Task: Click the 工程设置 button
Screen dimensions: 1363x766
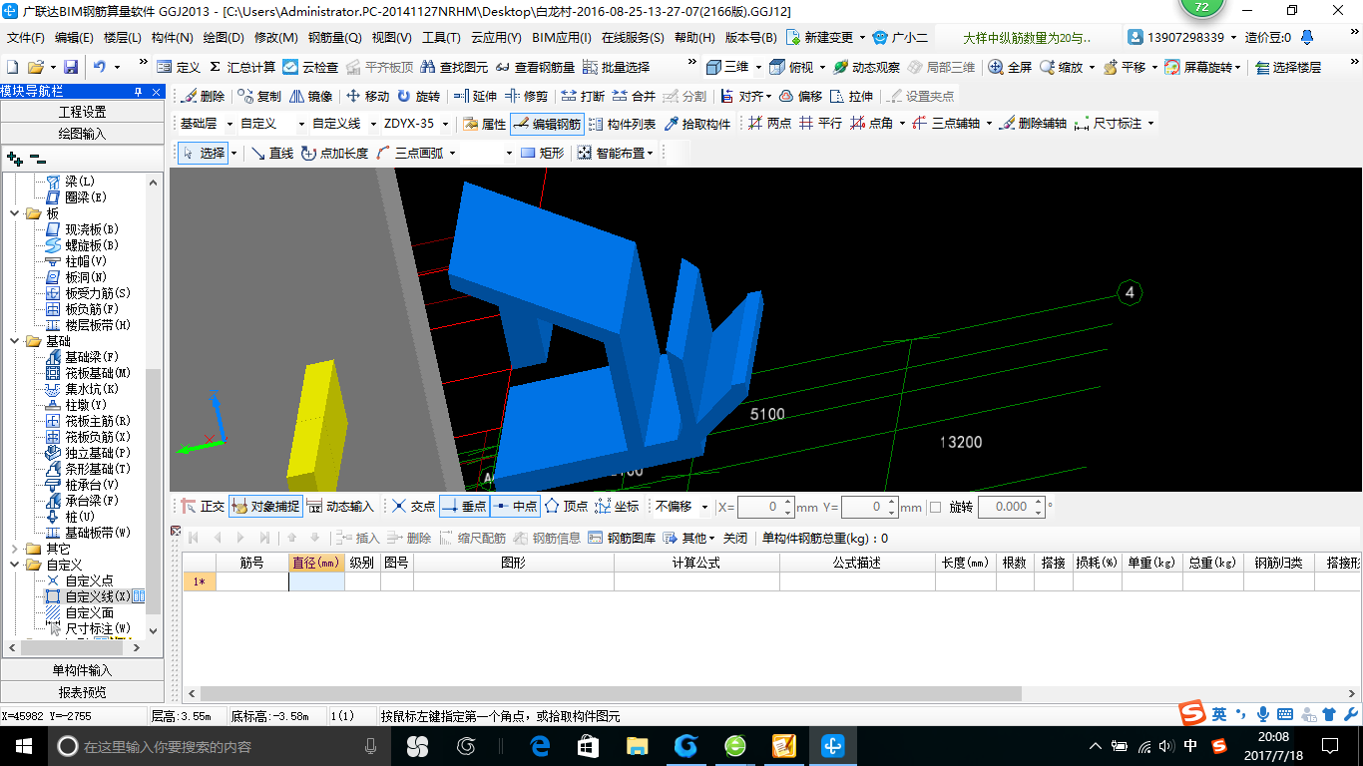Action: point(82,112)
